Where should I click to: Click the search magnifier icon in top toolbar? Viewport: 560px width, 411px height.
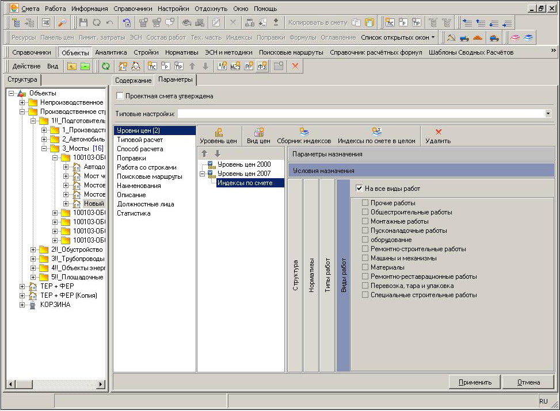(62, 22)
